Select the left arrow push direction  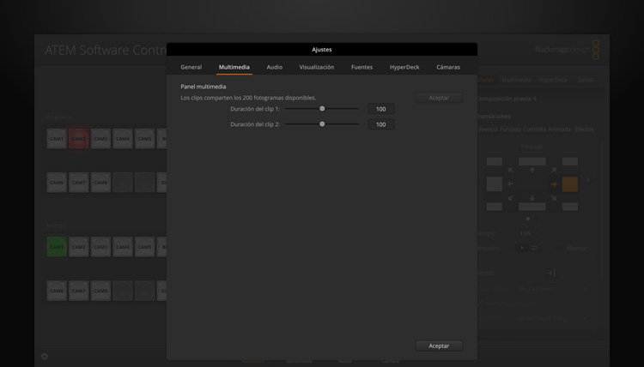[511, 184]
